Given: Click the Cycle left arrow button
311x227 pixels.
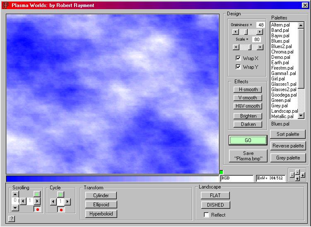Looking at the screenshot, I should [53, 201].
